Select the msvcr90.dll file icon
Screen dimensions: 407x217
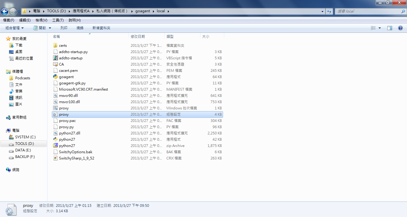tap(55, 96)
